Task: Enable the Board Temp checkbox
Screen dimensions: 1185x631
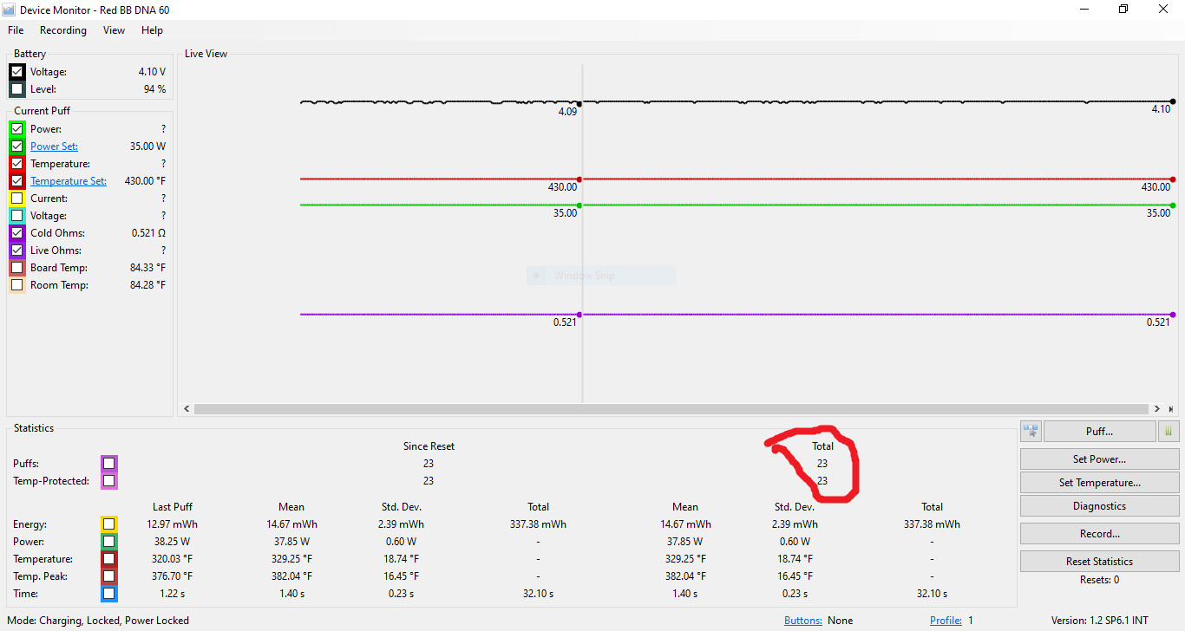Action: pyautogui.click(x=17, y=268)
